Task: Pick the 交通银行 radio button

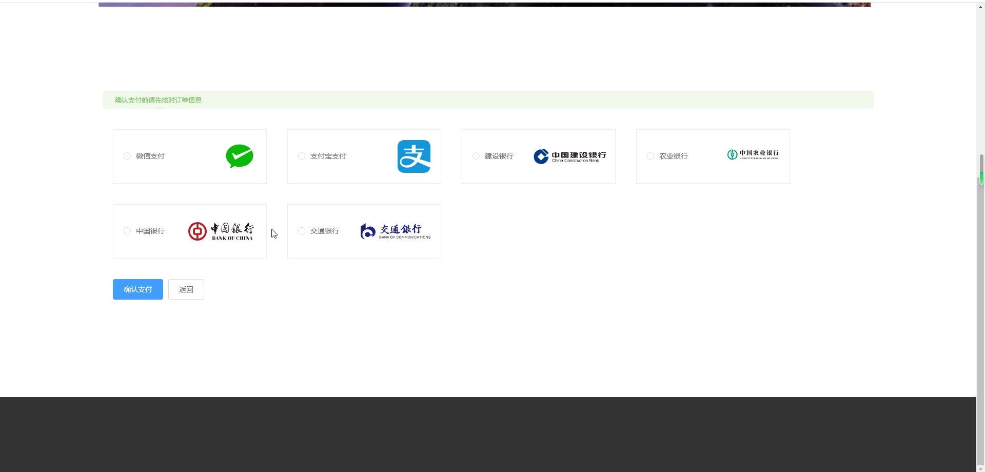Action: pyautogui.click(x=302, y=231)
